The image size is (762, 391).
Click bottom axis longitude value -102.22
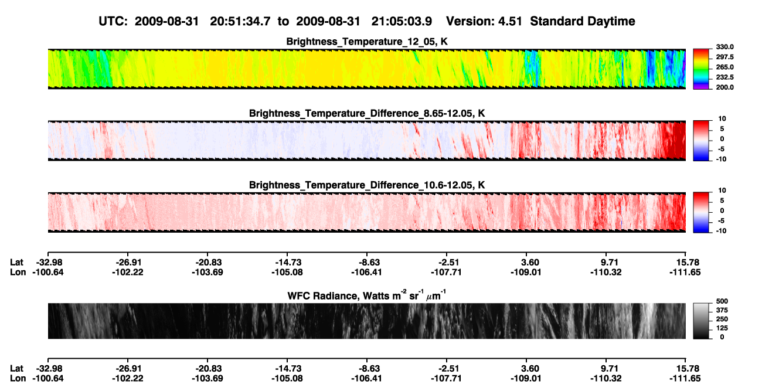pos(127,378)
